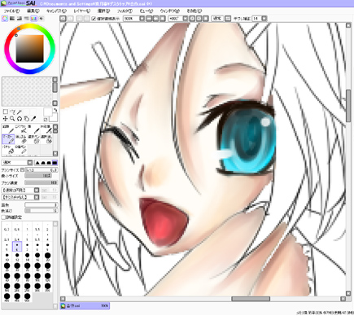The height and width of the screenshot is (316, 354).
Task: Choose the airbrush in tool tray
Action: click(x=20, y=129)
